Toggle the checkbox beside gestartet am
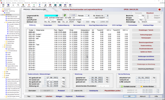The image size is (165, 100). click(90, 78)
